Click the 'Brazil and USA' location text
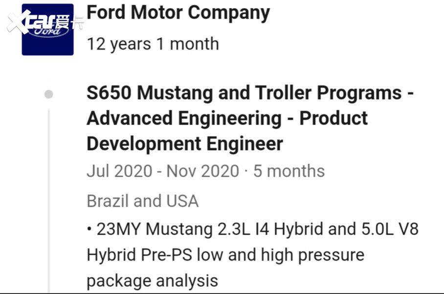Viewport: 444px width, 294px height. pyautogui.click(x=142, y=201)
